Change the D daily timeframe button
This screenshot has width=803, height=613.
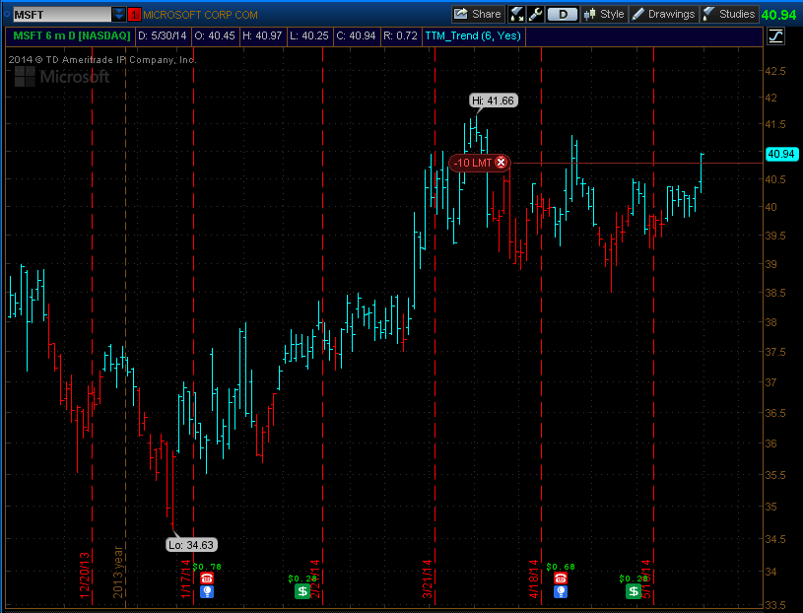pos(563,15)
